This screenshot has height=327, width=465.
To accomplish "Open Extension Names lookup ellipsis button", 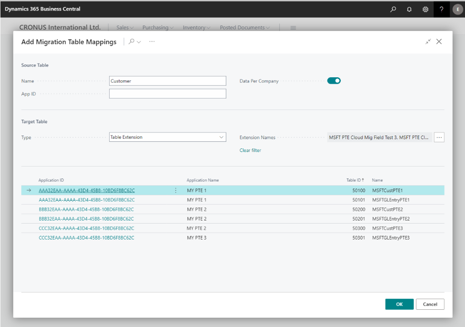I will tap(439, 137).
